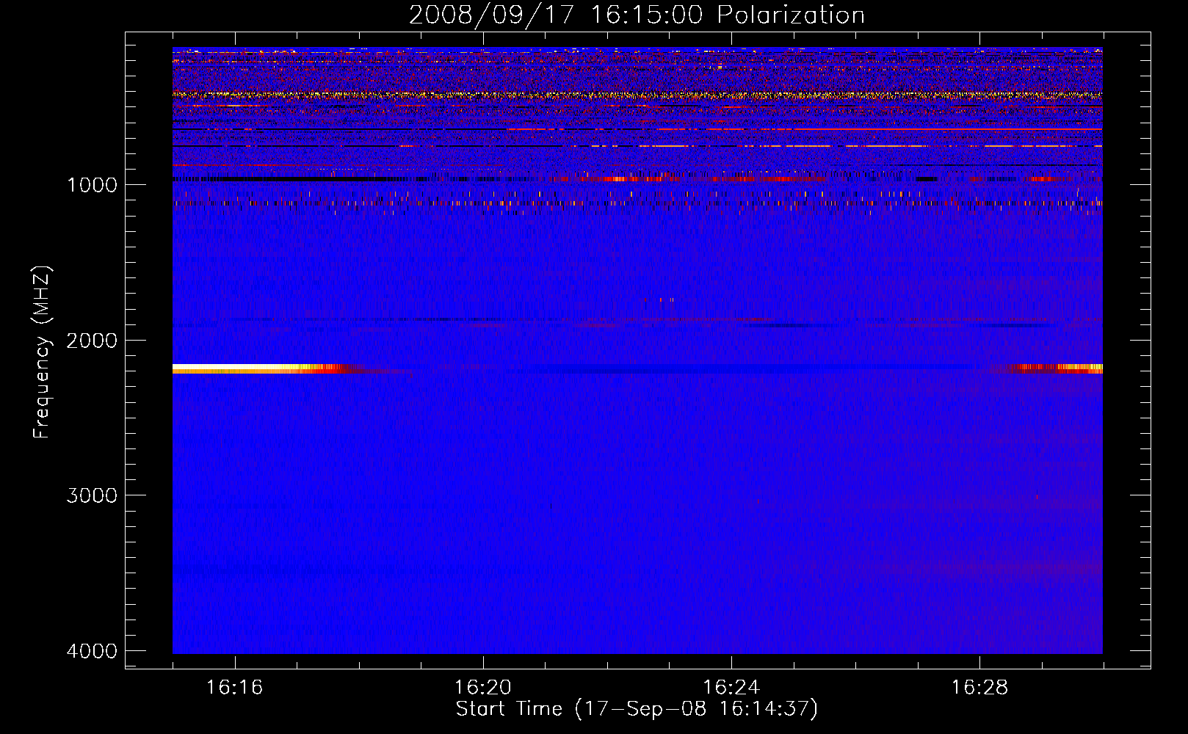The height and width of the screenshot is (734, 1188).
Task: Click the 16:20 time tick label
Action: click(482, 688)
